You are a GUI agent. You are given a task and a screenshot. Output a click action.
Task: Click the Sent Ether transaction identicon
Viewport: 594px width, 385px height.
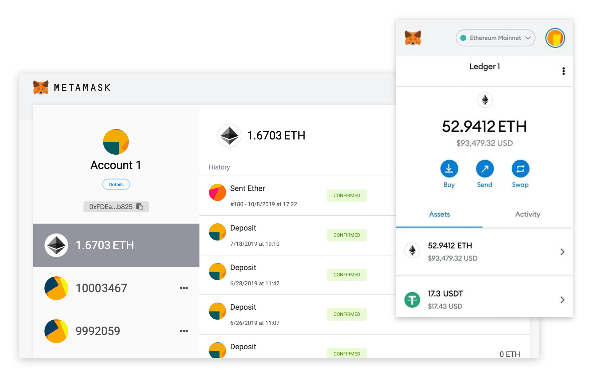coord(217,193)
